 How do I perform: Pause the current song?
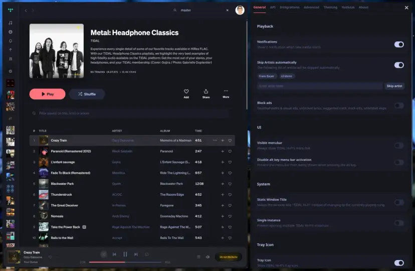point(125,254)
